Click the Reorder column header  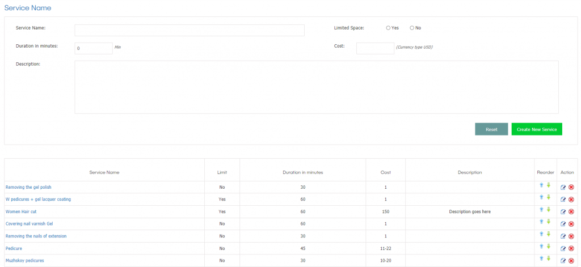[545, 172]
